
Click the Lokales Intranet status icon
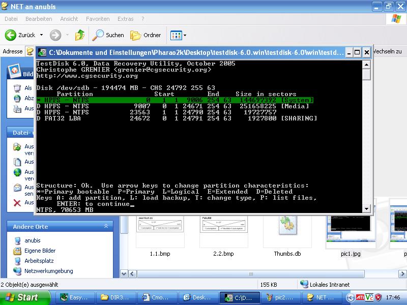pos(304,284)
